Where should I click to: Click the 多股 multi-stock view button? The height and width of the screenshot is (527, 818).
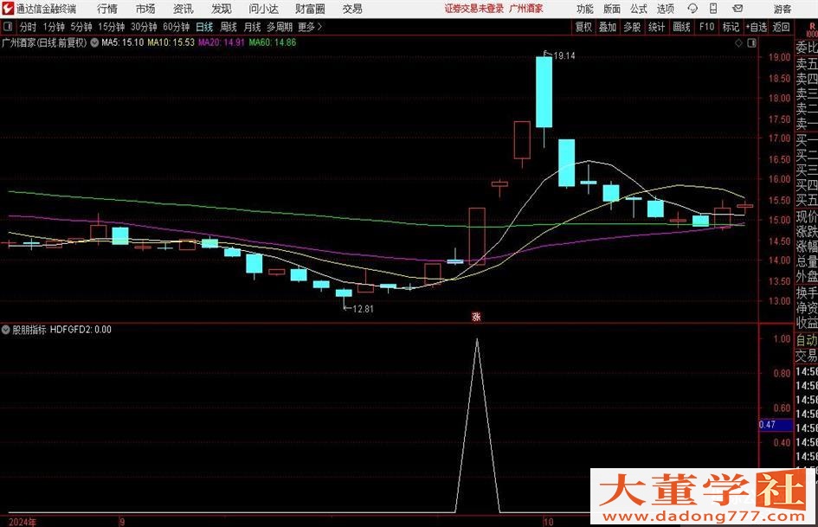(630, 27)
